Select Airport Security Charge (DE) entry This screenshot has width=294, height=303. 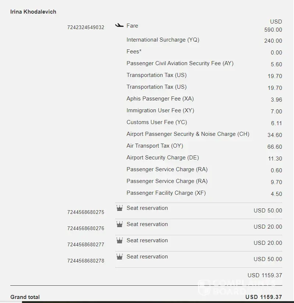163,158
